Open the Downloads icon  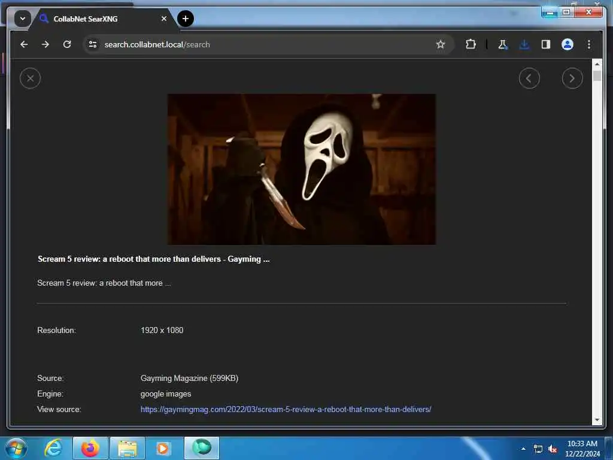point(524,44)
